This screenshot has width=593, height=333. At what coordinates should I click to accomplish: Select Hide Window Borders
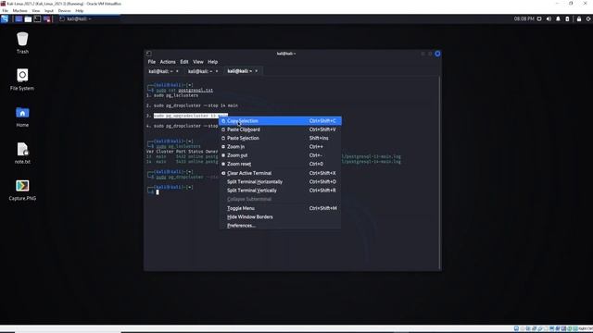point(280,217)
